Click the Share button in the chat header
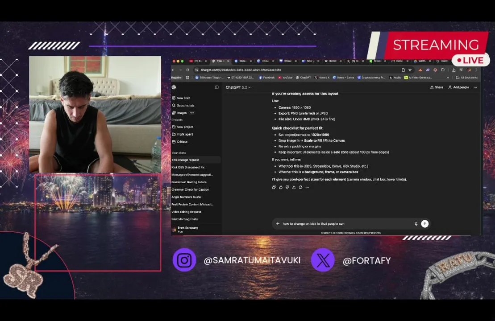 [x=437, y=87]
